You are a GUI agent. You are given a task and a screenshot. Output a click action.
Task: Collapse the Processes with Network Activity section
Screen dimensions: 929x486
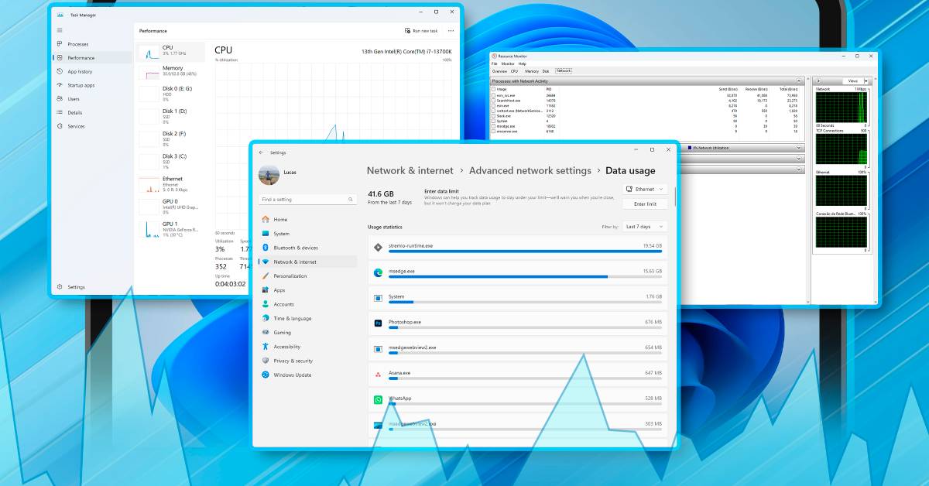point(798,80)
